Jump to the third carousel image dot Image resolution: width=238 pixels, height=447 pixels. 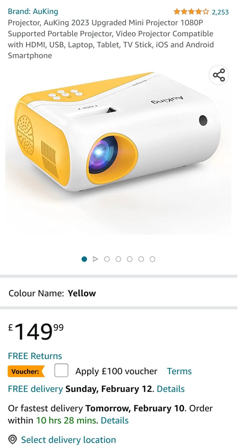pyautogui.click(x=107, y=259)
